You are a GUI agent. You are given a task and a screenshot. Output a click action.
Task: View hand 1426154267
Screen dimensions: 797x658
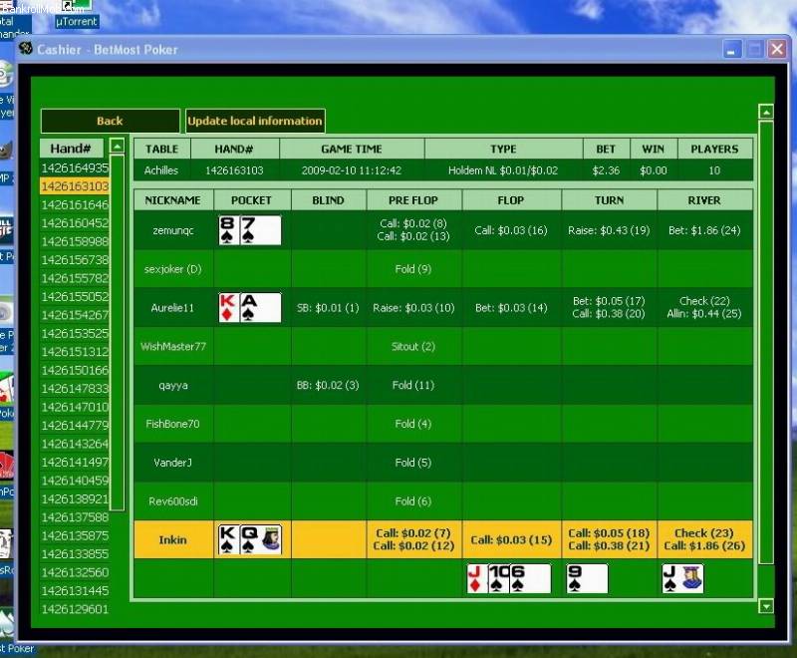[75, 315]
